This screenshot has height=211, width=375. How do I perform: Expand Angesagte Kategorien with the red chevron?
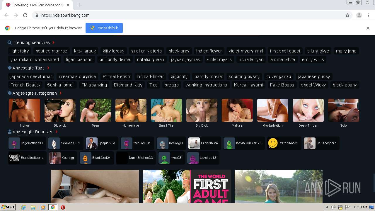point(61,93)
